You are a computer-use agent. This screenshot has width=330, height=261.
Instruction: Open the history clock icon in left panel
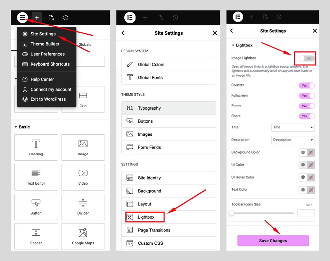66,18
